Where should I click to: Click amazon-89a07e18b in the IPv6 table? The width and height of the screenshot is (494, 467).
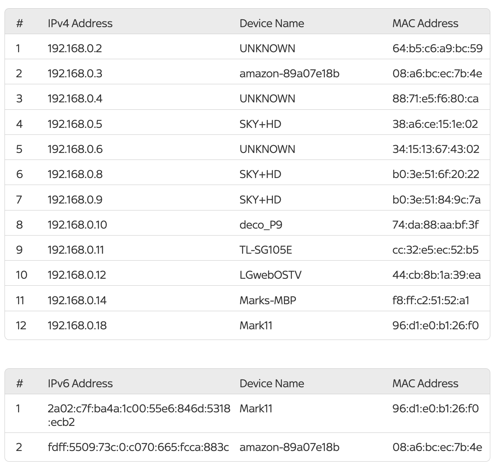pyautogui.click(x=289, y=447)
